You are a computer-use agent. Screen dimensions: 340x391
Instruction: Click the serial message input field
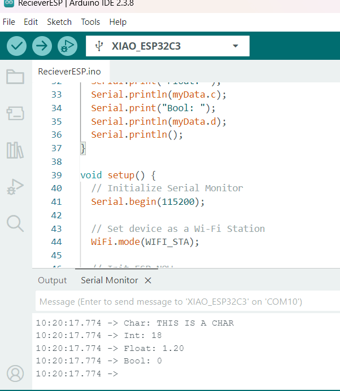click(x=188, y=302)
